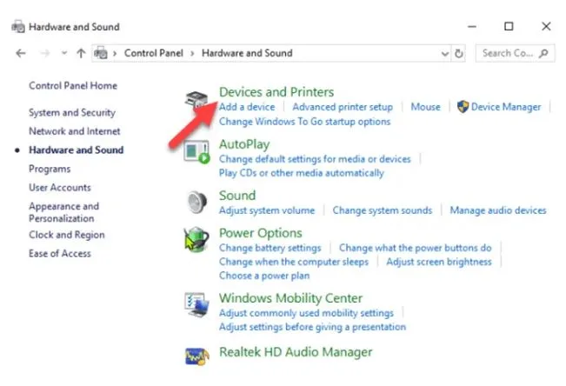Click the Device Manager shield icon

pos(463,107)
